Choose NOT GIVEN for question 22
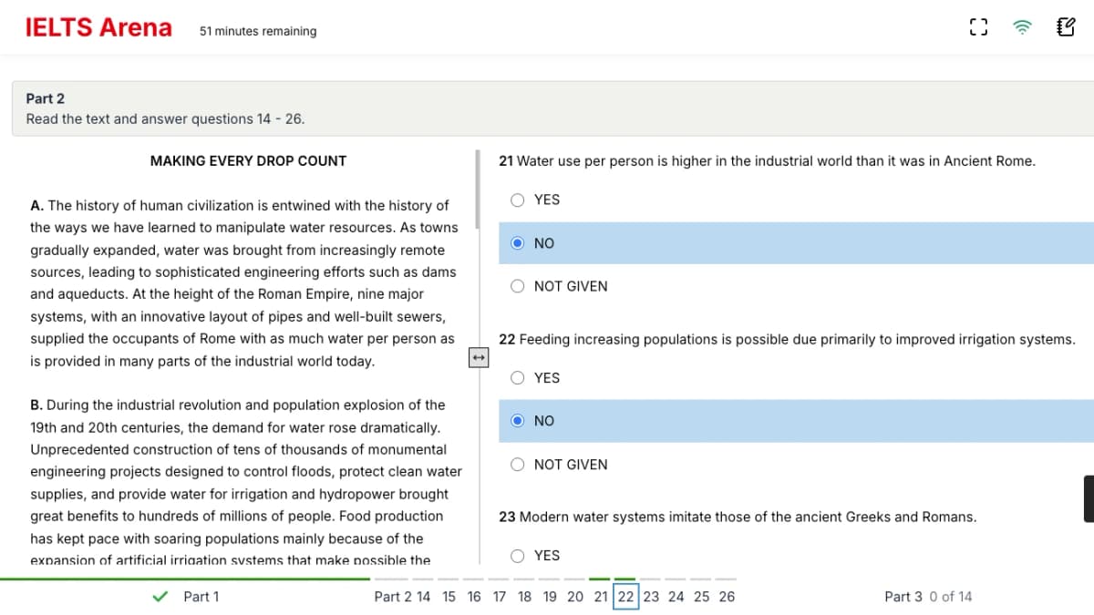 [x=517, y=465]
